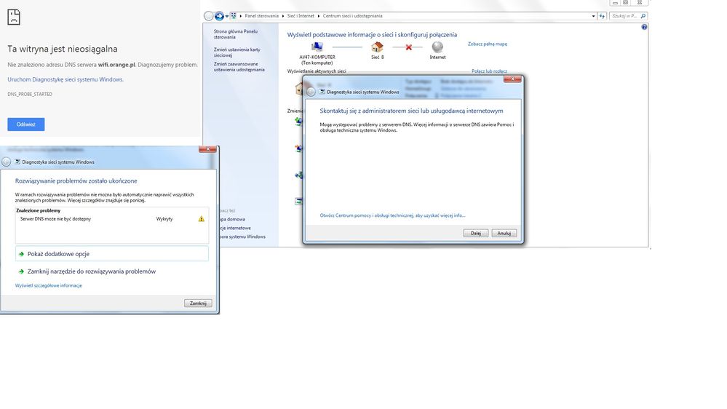Viewport: 727px width, 409px height.
Task: Select the DNS_PROBE_STARTED error code text
Action: [x=30, y=94]
